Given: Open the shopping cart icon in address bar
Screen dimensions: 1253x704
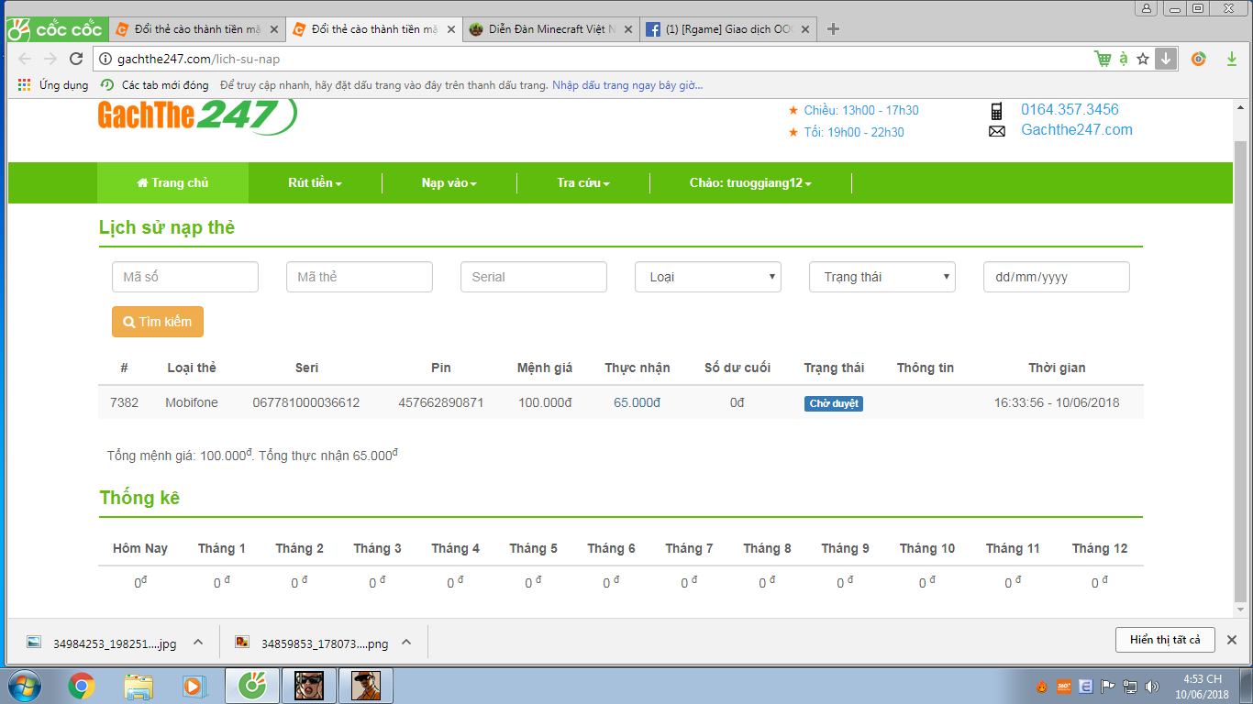Looking at the screenshot, I should 1103,59.
